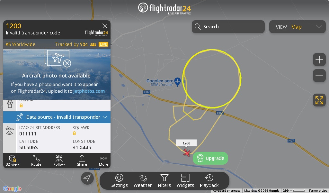Toggle fullscreen map view
Image resolution: width=329 pixels, height=193 pixels.
(x=319, y=100)
